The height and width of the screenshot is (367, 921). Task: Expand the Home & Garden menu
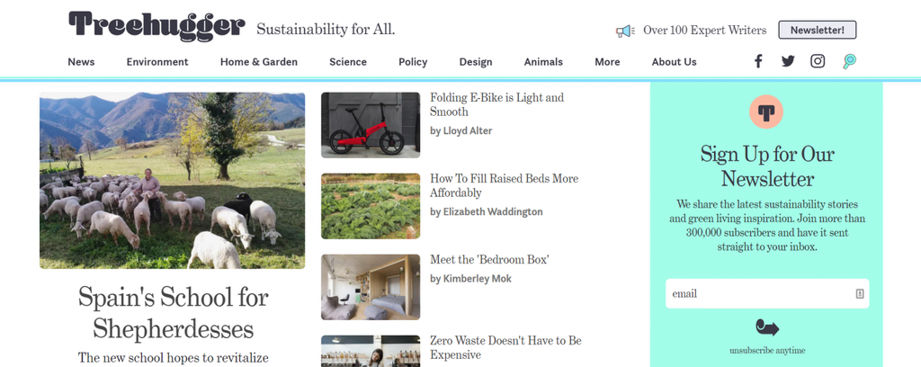point(259,62)
